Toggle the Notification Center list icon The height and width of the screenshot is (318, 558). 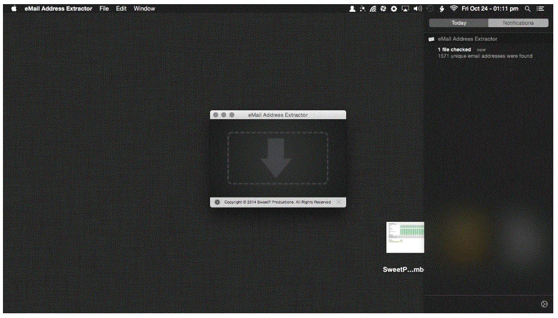tap(540, 8)
